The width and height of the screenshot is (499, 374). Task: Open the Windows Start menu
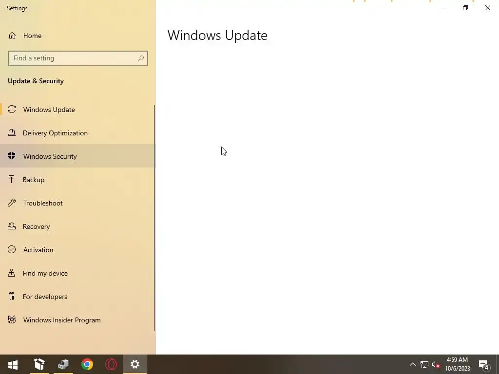pyautogui.click(x=13, y=364)
